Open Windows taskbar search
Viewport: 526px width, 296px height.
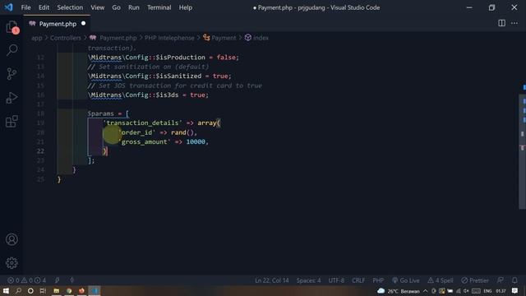tap(18, 290)
